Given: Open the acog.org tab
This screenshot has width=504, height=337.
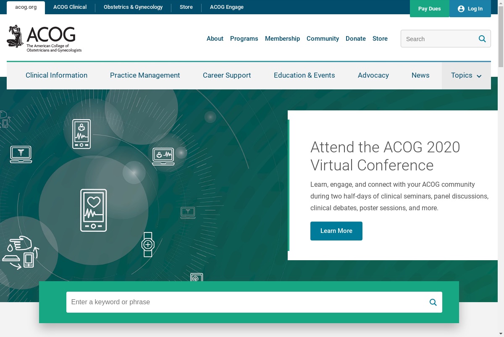Looking at the screenshot, I should (x=26, y=8).
